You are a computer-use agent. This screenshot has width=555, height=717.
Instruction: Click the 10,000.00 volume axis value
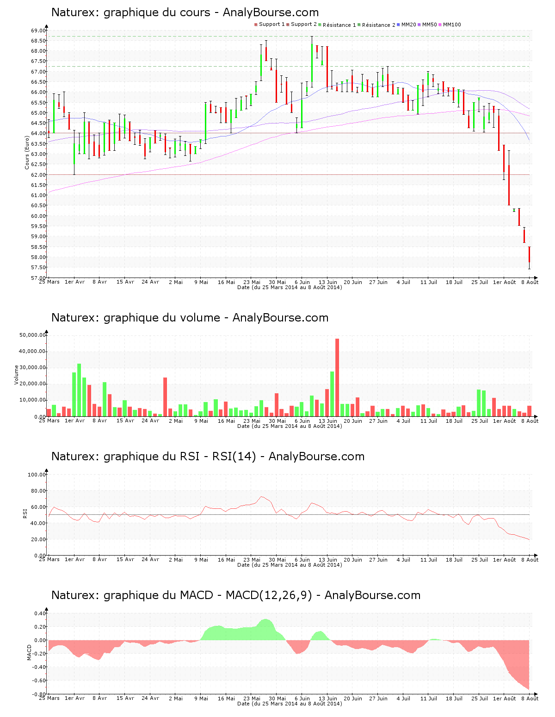(32, 400)
